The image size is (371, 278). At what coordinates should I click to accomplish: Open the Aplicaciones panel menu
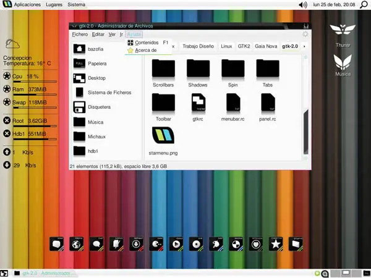coord(27,4)
